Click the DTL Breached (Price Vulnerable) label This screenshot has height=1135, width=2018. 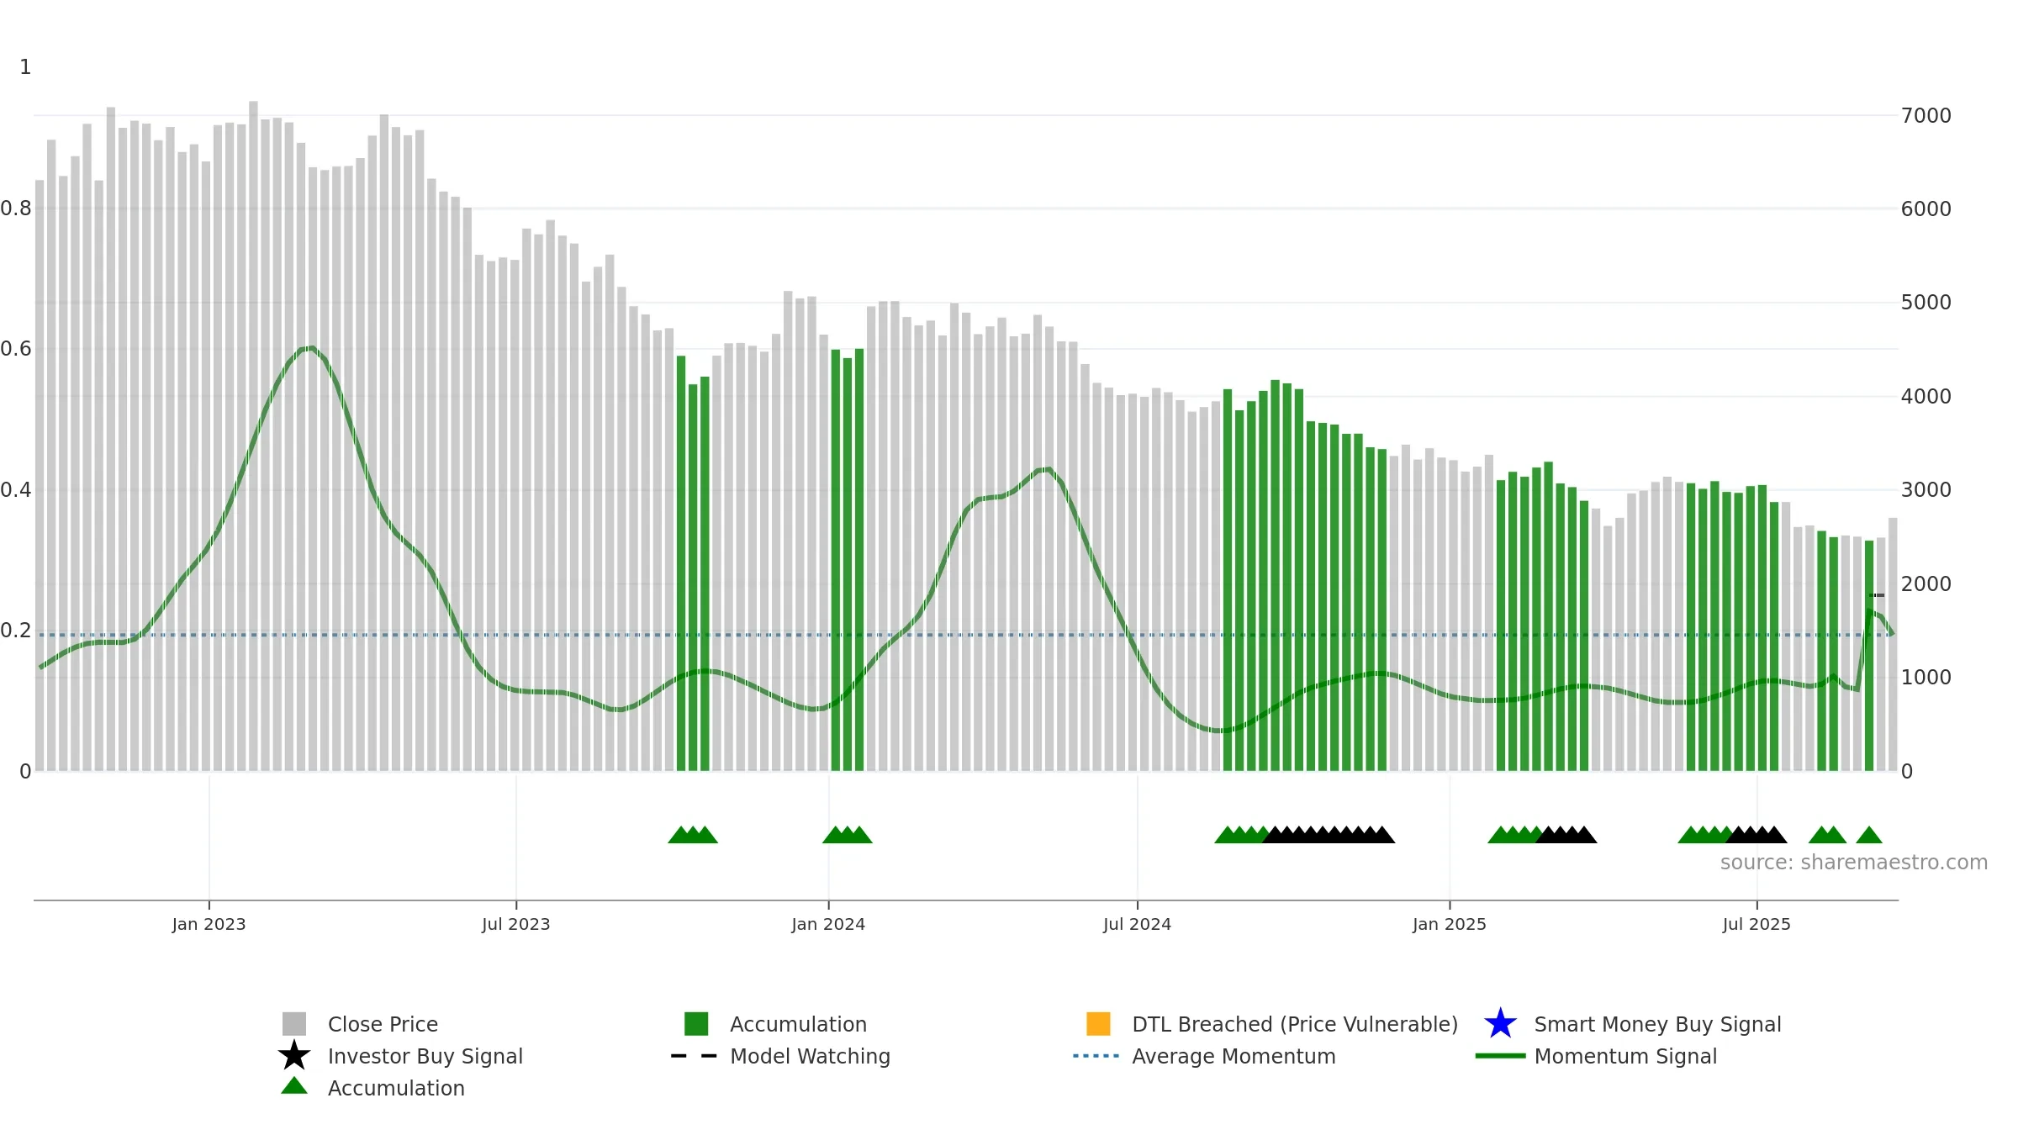tap(1295, 1024)
